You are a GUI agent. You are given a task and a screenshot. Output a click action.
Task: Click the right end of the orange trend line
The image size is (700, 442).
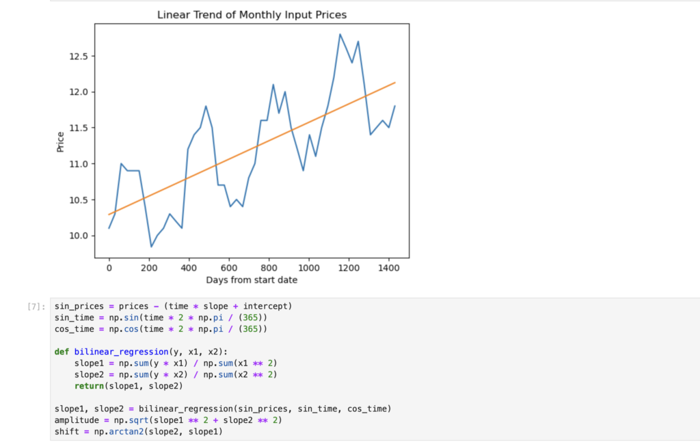tap(394, 83)
